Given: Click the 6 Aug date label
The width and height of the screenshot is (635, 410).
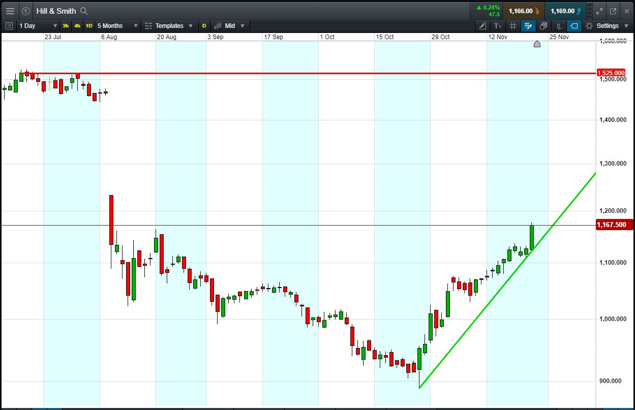Looking at the screenshot, I should click(x=109, y=37).
